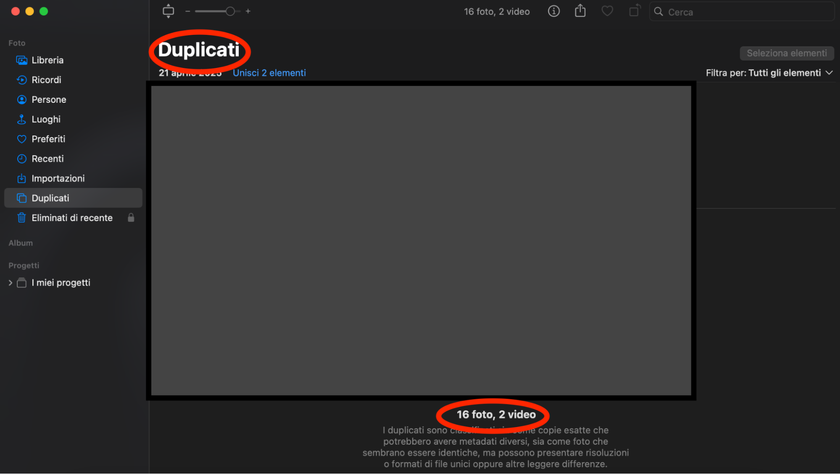View Eliminati di recente items

(x=72, y=218)
